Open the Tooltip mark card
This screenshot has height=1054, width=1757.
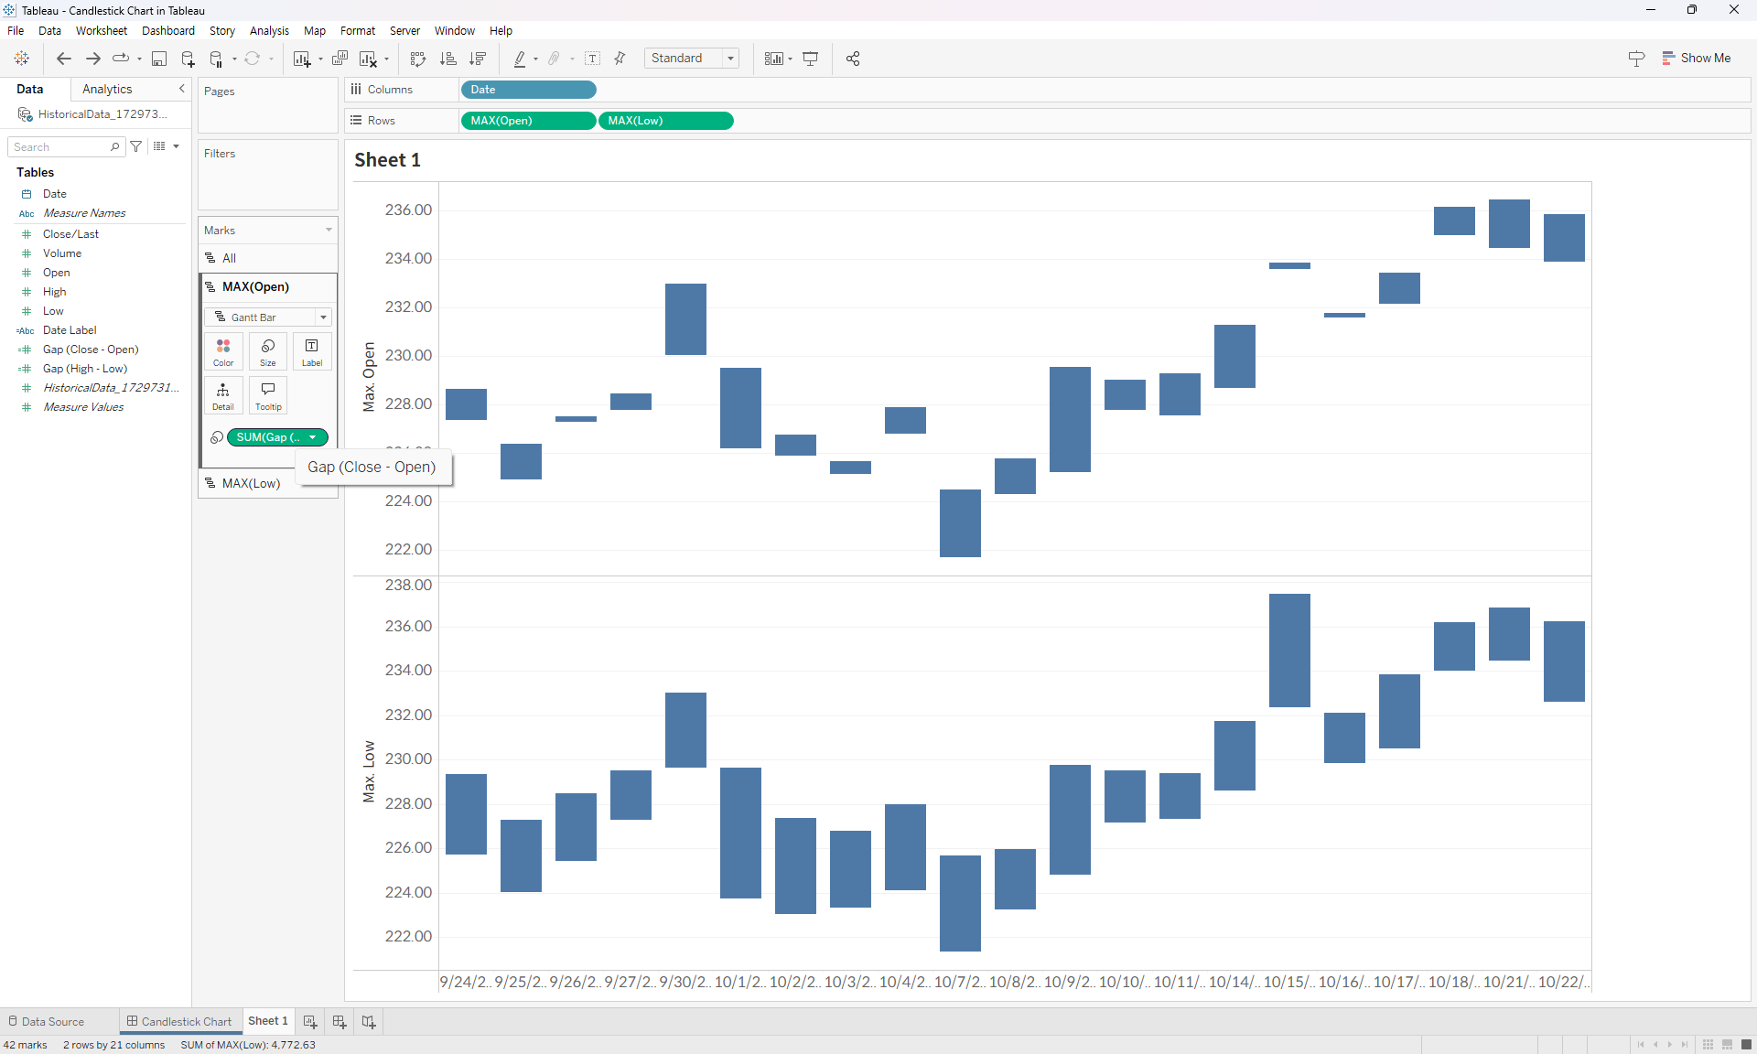[268, 395]
